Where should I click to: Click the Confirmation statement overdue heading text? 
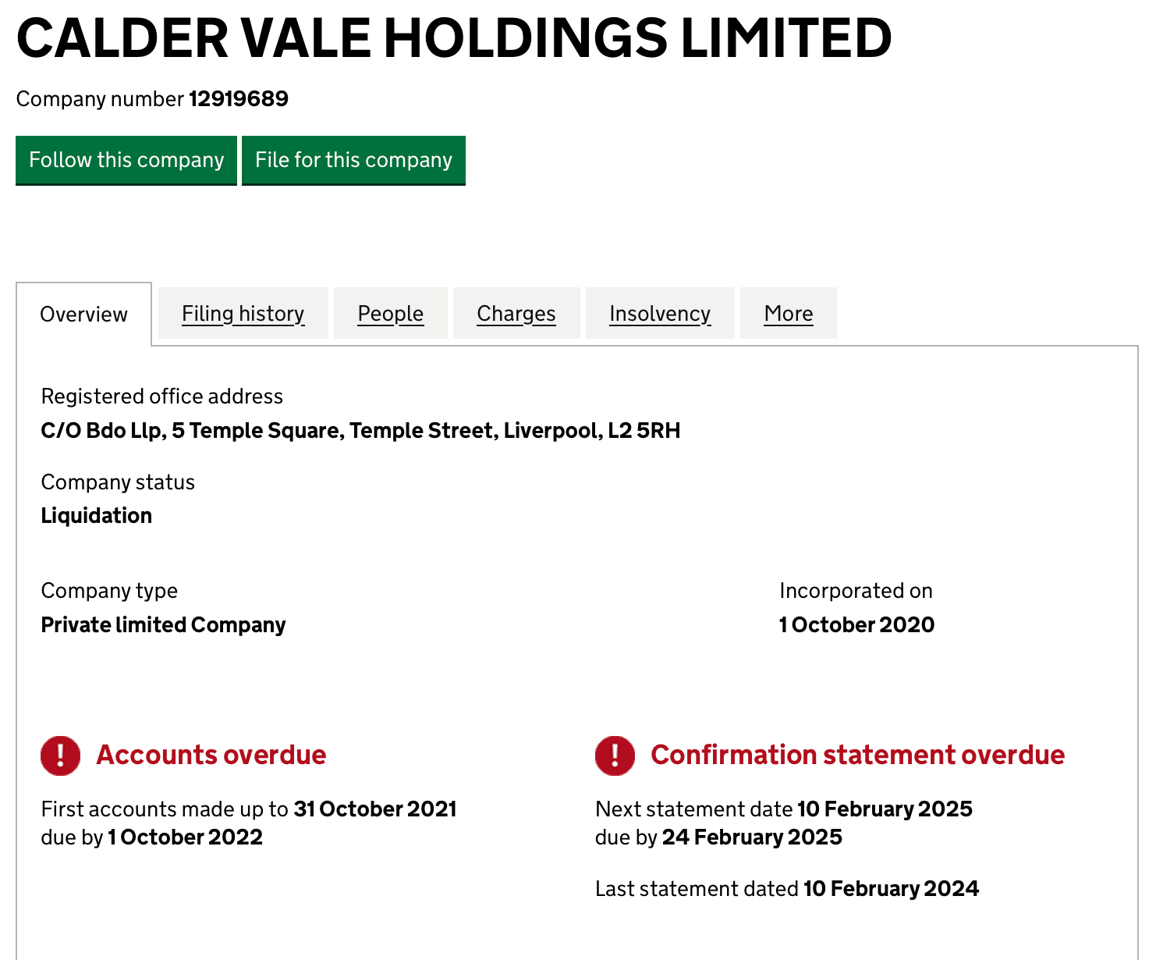pyautogui.click(x=857, y=756)
